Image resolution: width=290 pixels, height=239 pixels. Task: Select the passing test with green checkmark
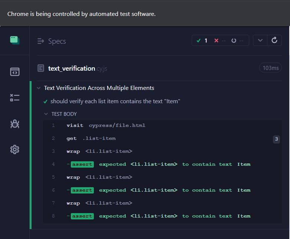point(115,101)
